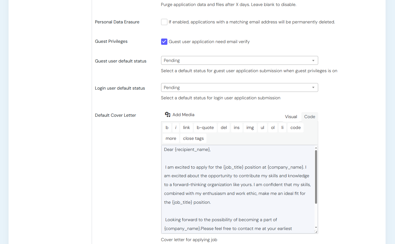Click the close tags button
Screen dimensions: 395x244
[193, 138]
